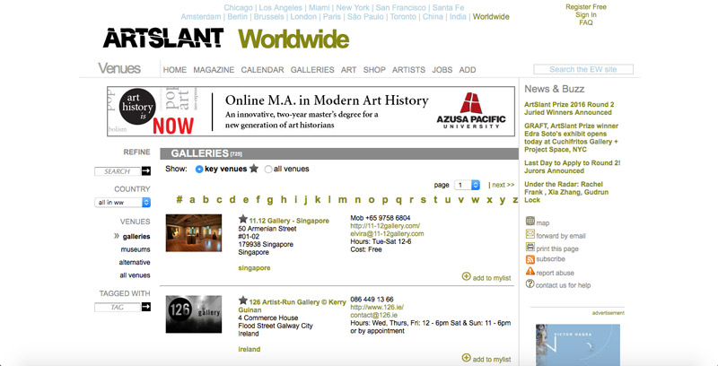Open the CALENDAR menu item

pyautogui.click(x=262, y=70)
